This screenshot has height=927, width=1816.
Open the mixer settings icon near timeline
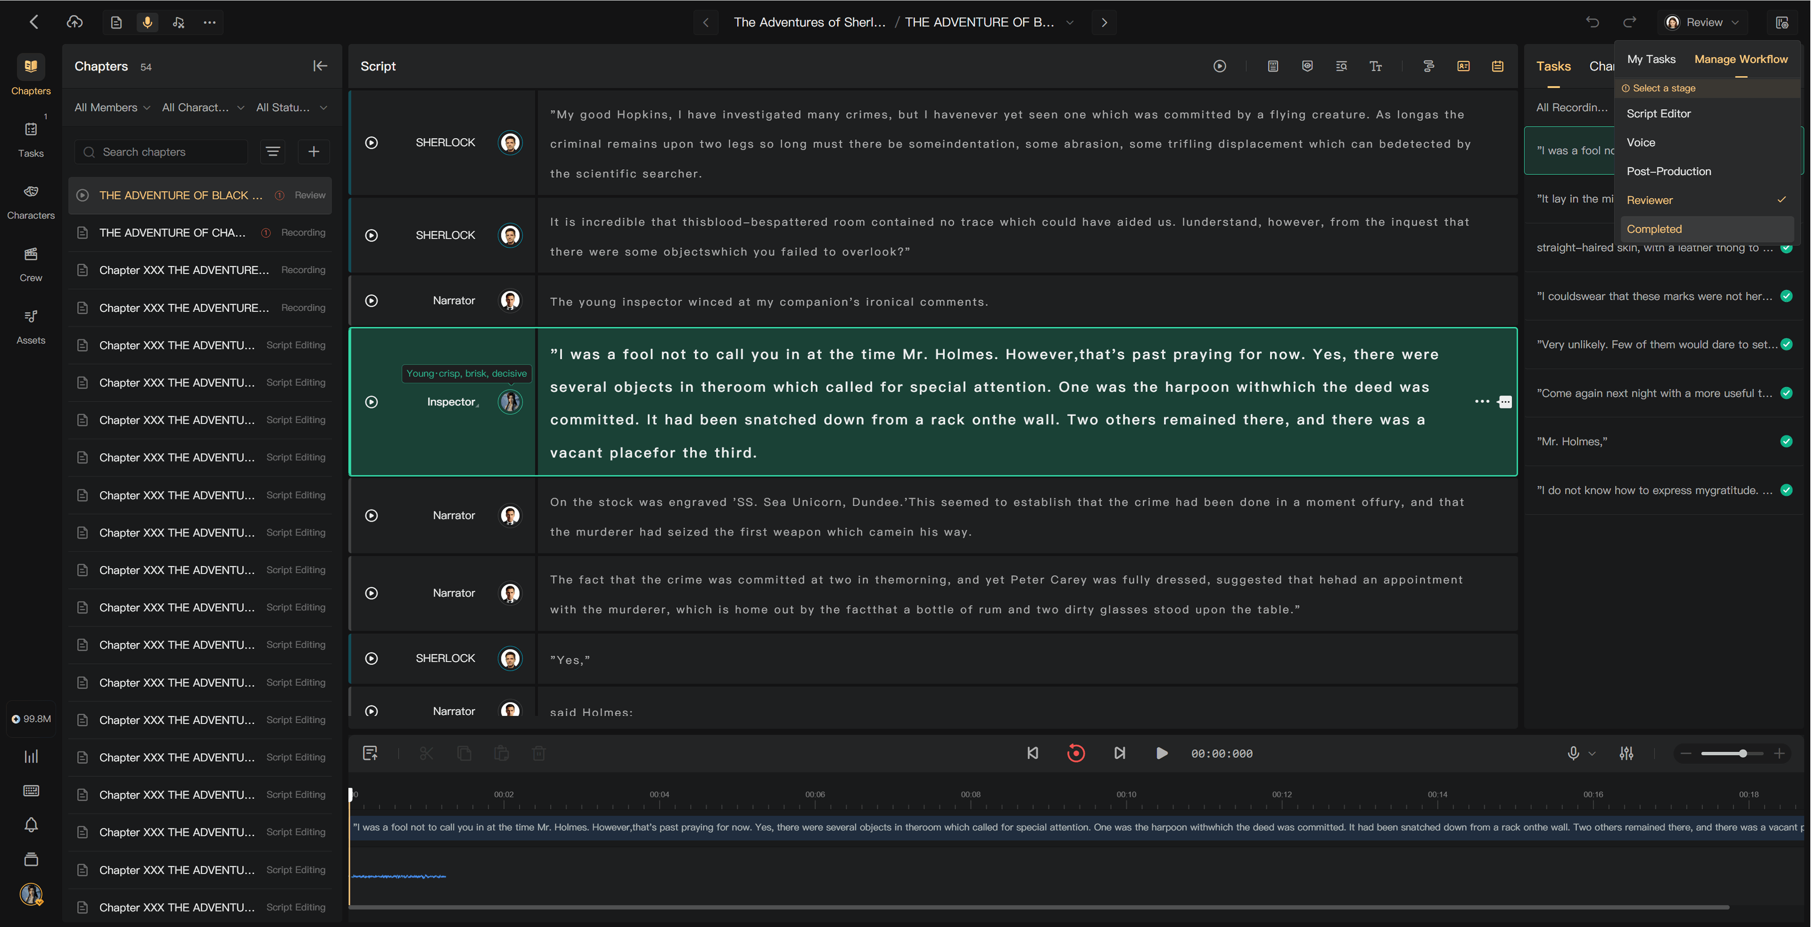tap(1626, 753)
